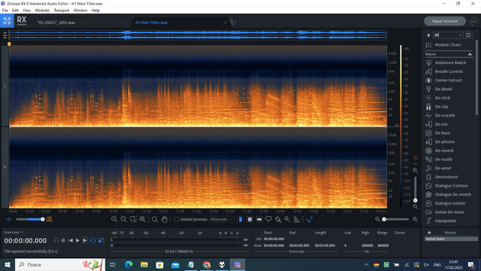The width and height of the screenshot is (481, 271).
Task: Adjust the horizontal time zoom slider
Action: tap(396, 219)
